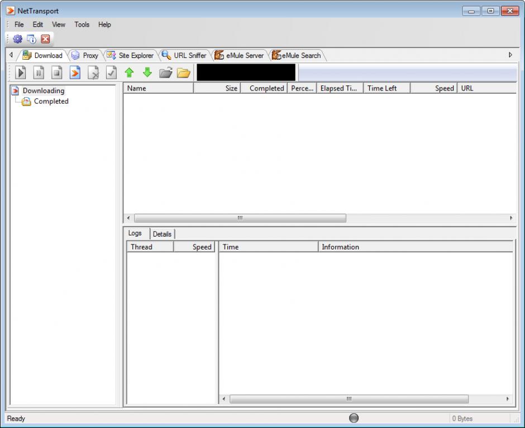
Task: Click the status indicator circle in status bar
Action: tap(354, 418)
